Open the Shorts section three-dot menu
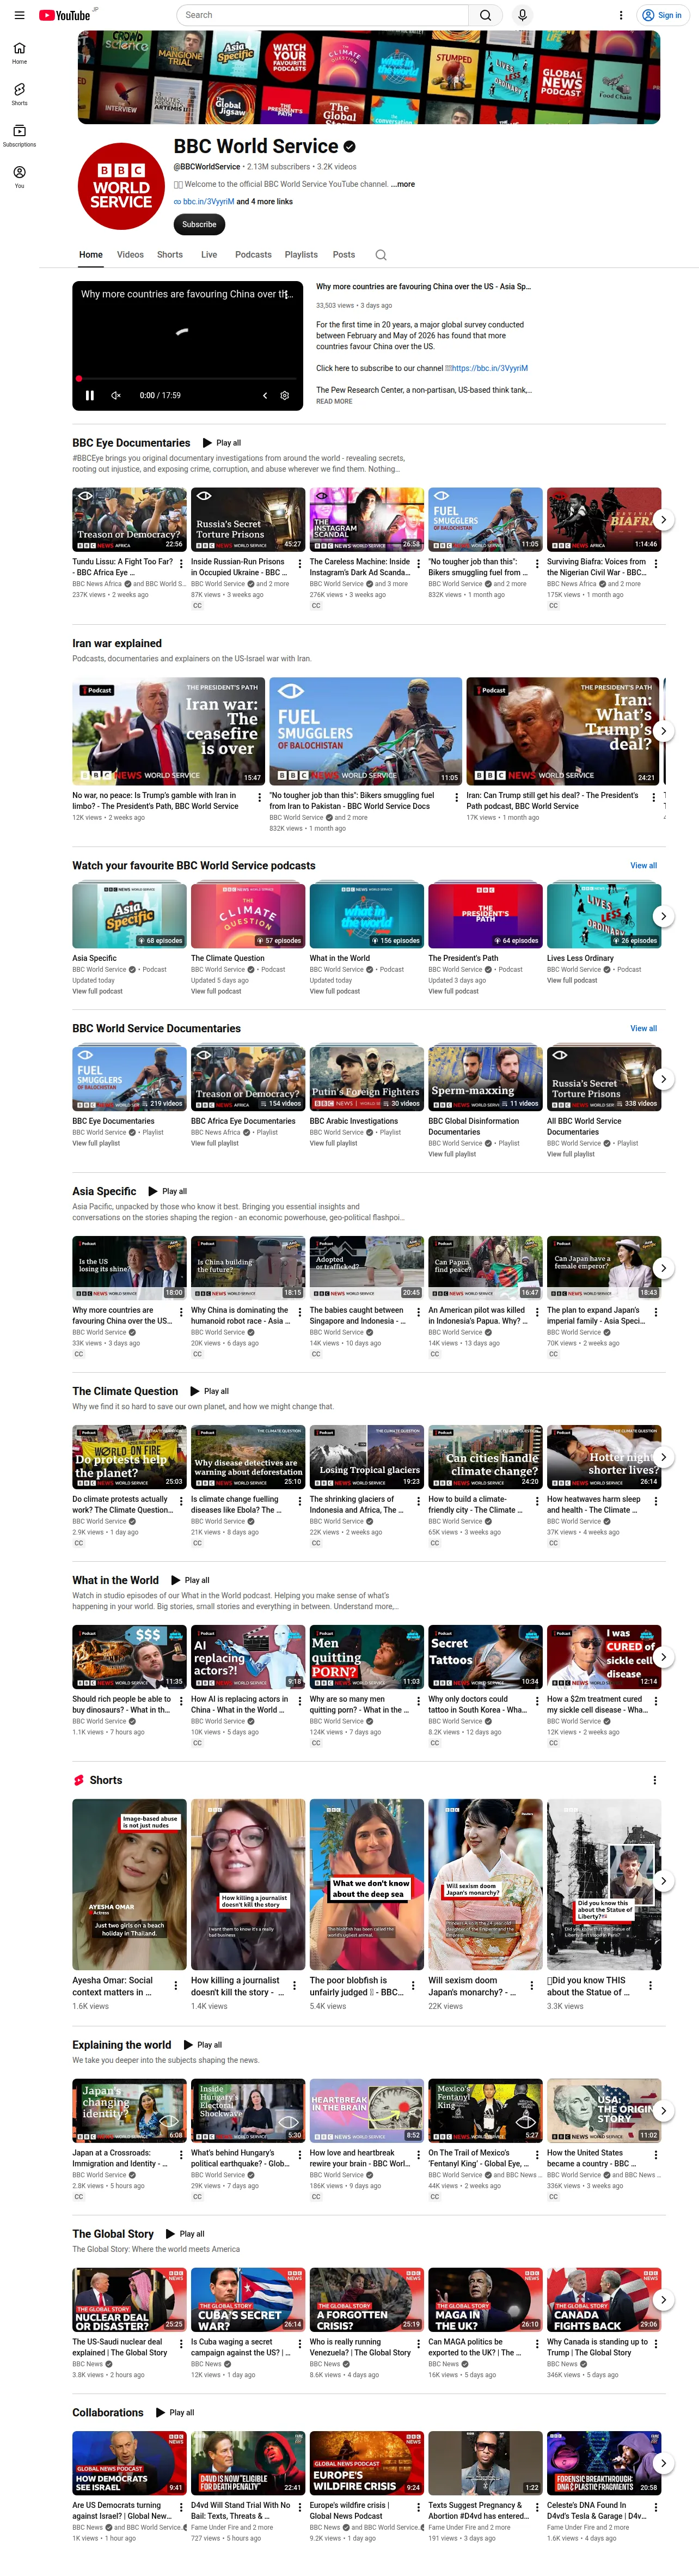The width and height of the screenshot is (699, 2576). [x=655, y=1780]
